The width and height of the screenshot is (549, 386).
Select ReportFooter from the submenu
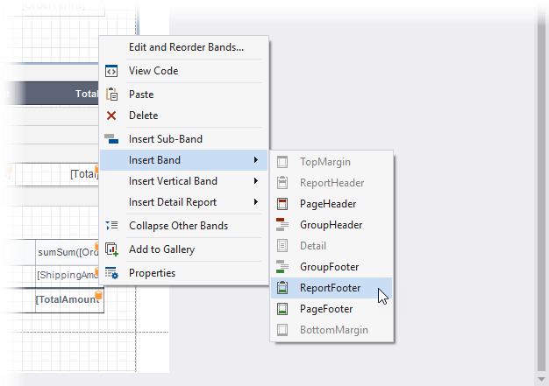click(329, 288)
